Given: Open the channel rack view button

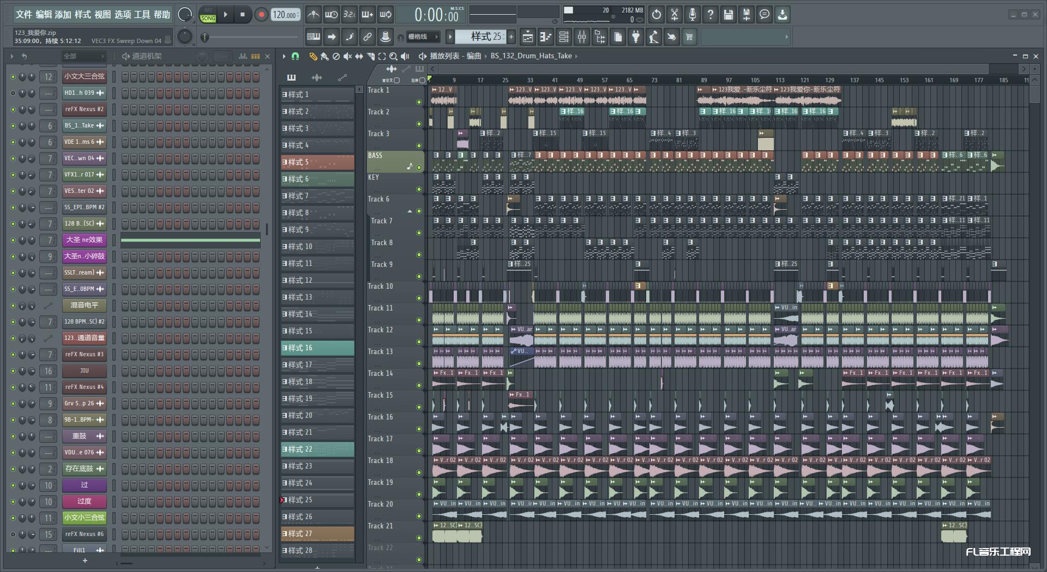Looking at the screenshot, I should 564,37.
